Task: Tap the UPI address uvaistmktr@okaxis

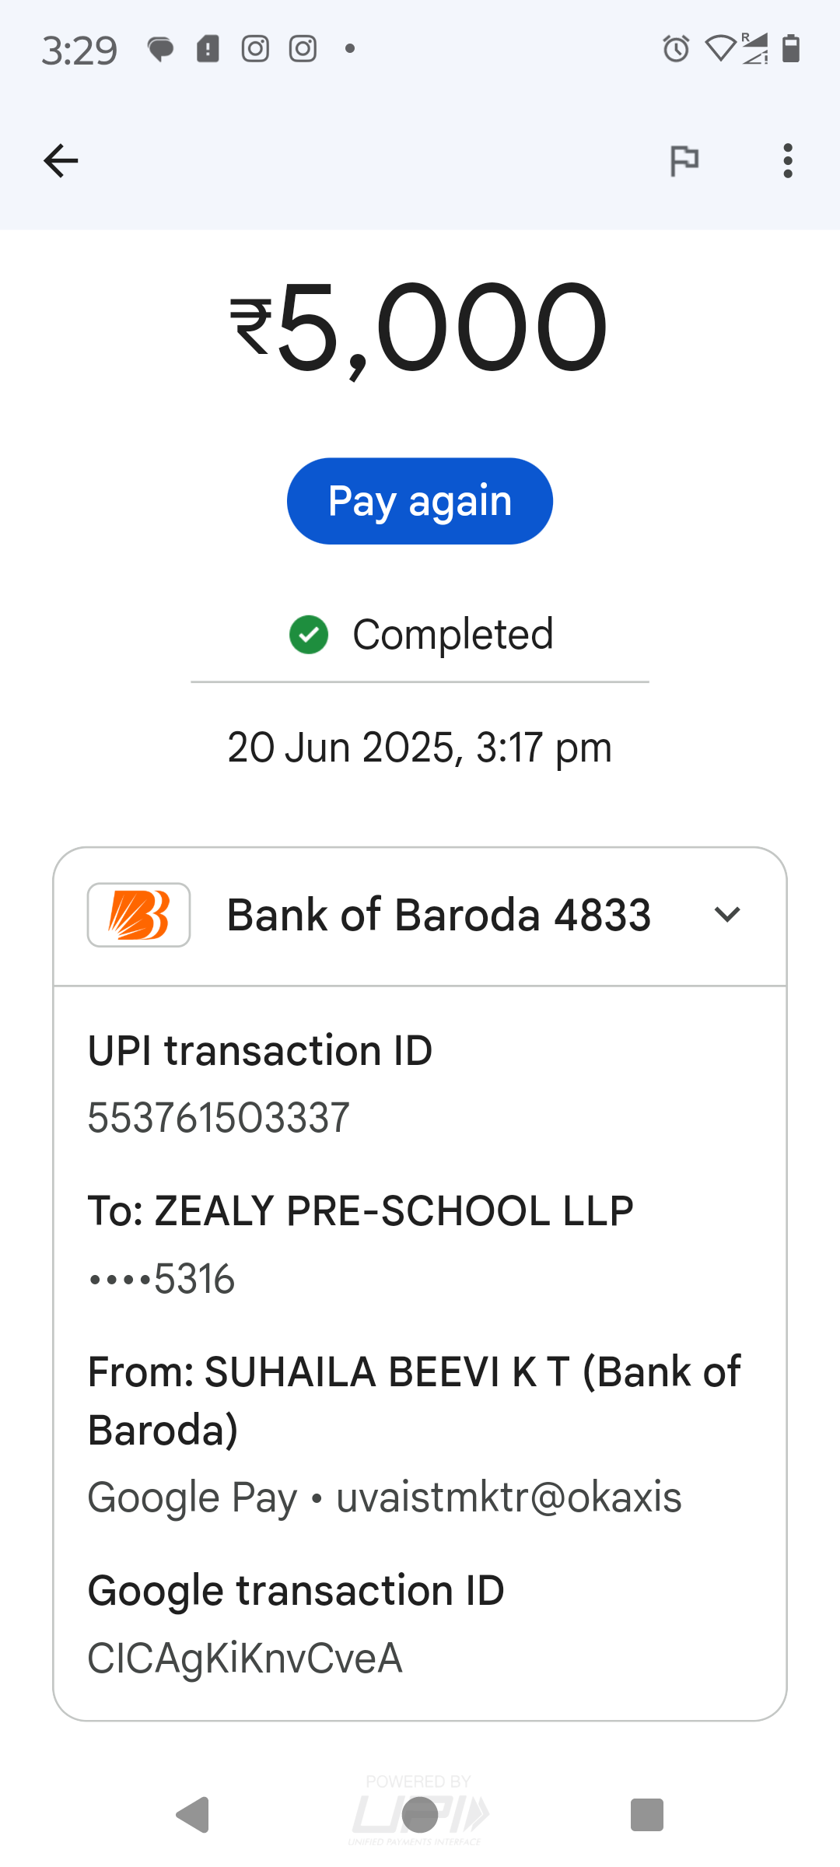Action: pos(509,1497)
